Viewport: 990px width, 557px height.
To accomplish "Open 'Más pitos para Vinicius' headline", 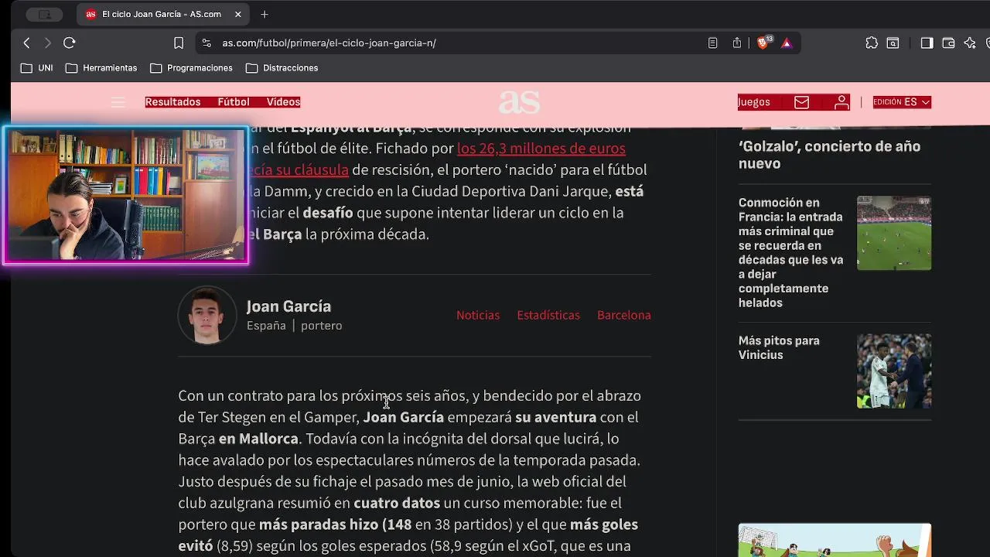I will point(779,347).
